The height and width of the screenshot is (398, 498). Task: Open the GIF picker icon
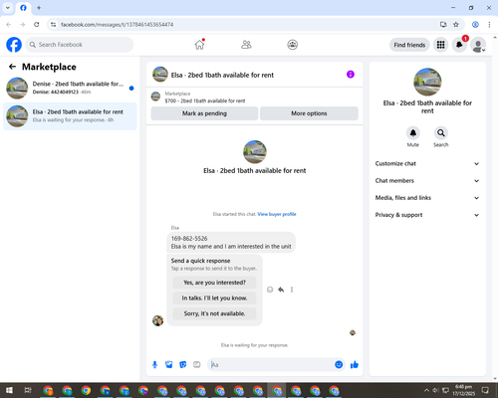click(x=197, y=365)
